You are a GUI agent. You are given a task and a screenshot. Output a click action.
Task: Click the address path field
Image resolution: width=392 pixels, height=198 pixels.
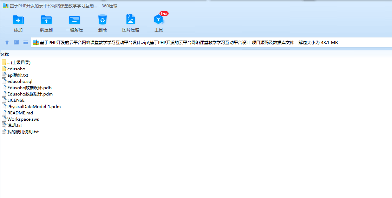tap(211, 42)
